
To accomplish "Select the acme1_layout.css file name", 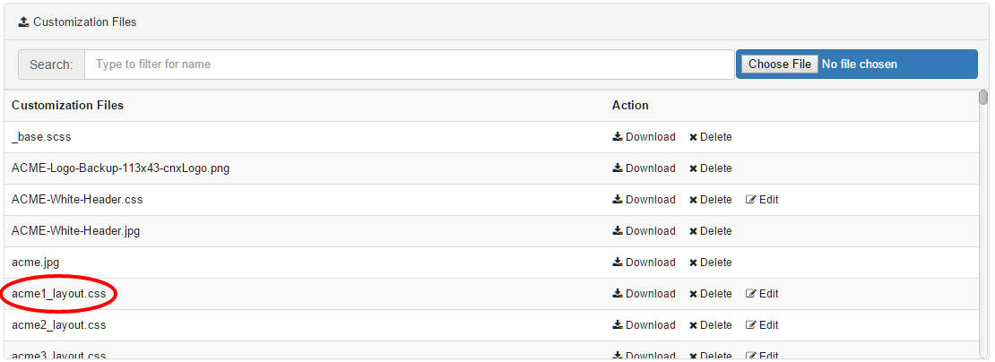I will pos(59,294).
